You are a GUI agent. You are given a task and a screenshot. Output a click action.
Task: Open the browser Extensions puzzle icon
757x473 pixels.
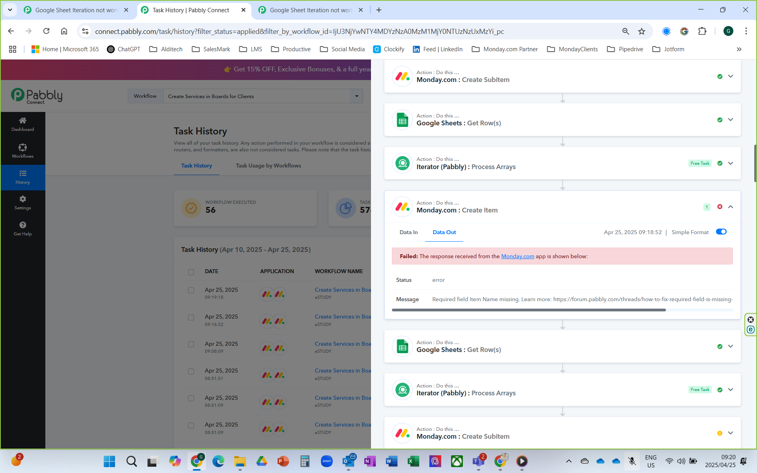tap(702, 31)
